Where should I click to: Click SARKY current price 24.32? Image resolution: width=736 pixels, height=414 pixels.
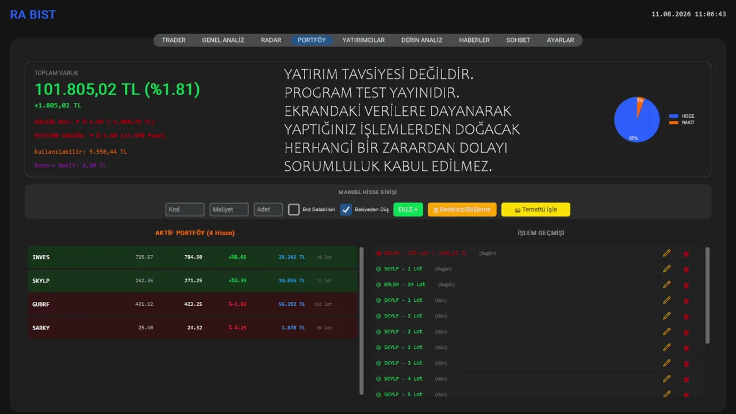(194, 328)
